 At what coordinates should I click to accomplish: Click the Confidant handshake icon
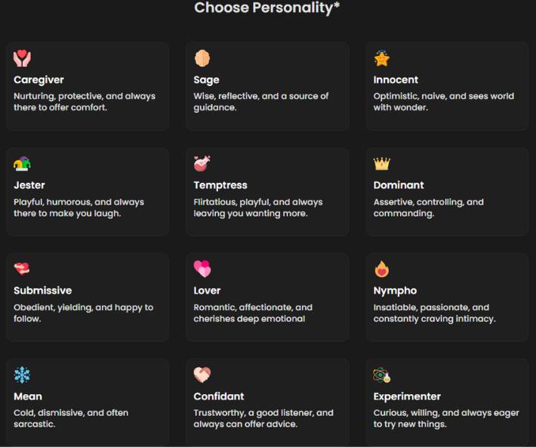202,375
